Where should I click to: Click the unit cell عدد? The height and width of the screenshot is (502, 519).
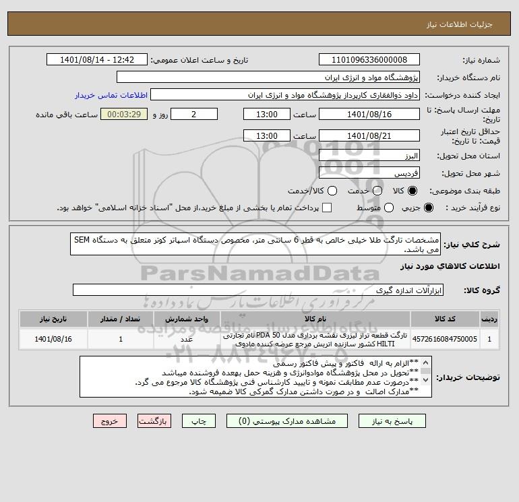coord(187,339)
